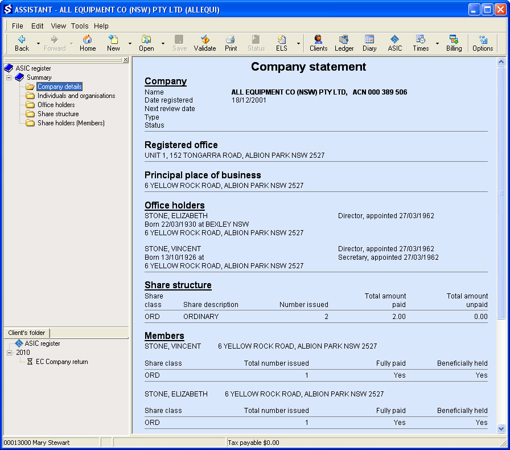Create New item from toolbar
The height and width of the screenshot is (450, 510).
click(113, 43)
